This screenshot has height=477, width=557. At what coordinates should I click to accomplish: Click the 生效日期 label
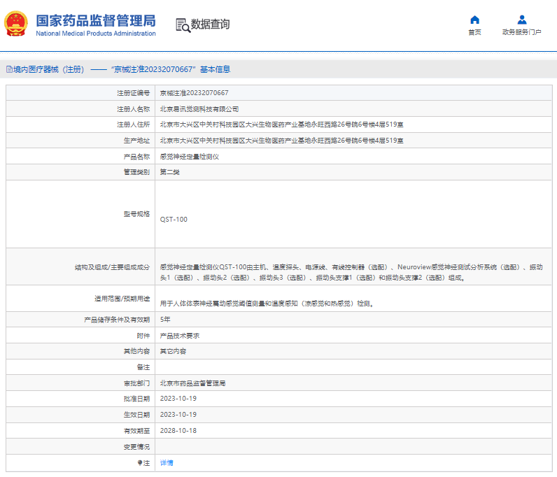[x=136, y=415]
